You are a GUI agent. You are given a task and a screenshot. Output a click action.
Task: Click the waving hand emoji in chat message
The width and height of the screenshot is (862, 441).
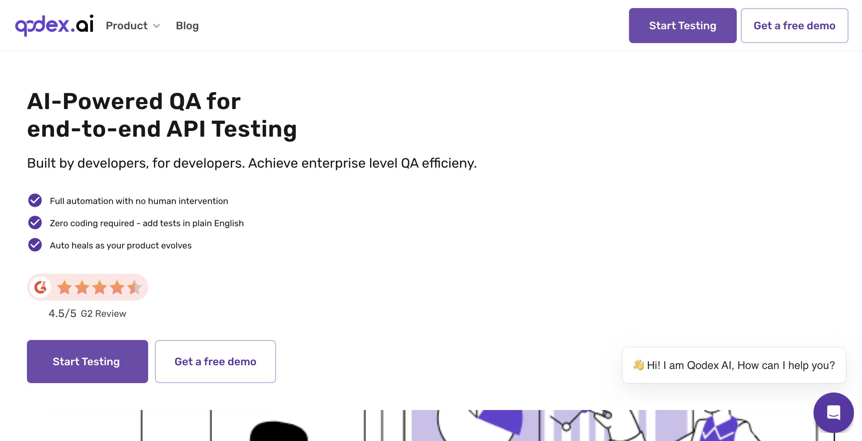click(639, 365)
